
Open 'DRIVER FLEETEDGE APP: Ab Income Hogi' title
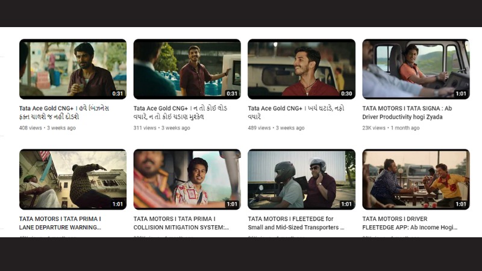[x=410, y=223]
